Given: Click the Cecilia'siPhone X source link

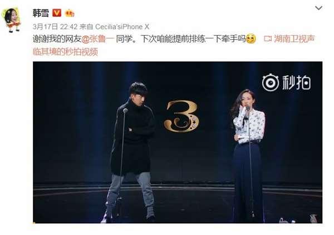Looking at the screenshot, I should coord(122,27).
